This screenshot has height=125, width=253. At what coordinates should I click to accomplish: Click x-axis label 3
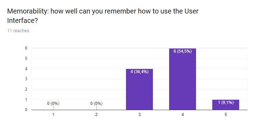point(139,115)
